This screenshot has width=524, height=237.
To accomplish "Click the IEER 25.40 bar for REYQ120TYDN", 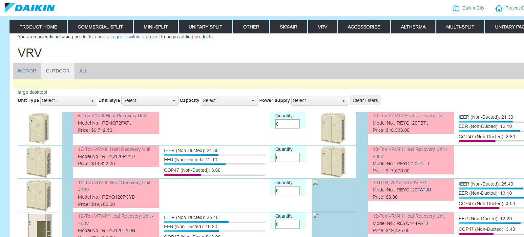I will point(215,222).
